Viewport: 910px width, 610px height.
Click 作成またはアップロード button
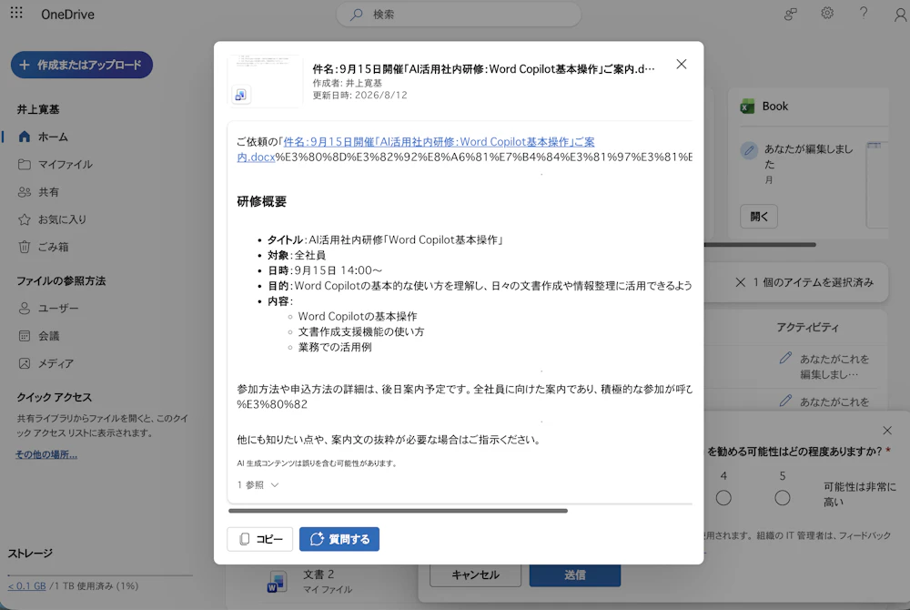82,65
